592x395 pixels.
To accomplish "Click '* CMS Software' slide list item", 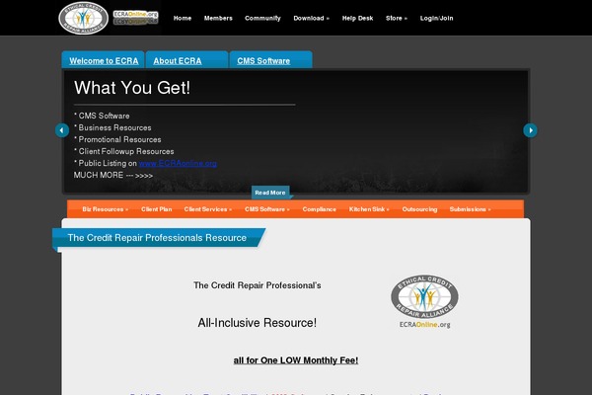I will pos(102,116).
